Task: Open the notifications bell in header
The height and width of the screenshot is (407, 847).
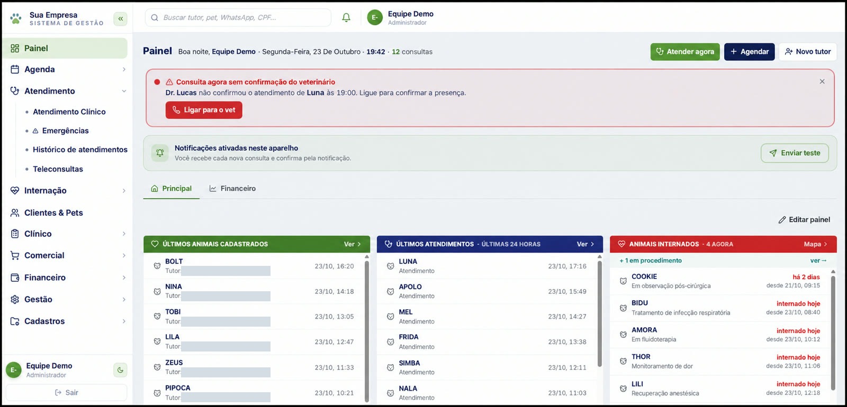Action: coord(346,17)
